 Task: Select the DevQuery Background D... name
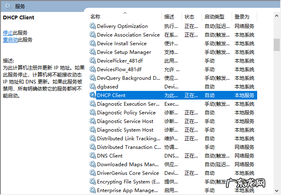[129, 78]
